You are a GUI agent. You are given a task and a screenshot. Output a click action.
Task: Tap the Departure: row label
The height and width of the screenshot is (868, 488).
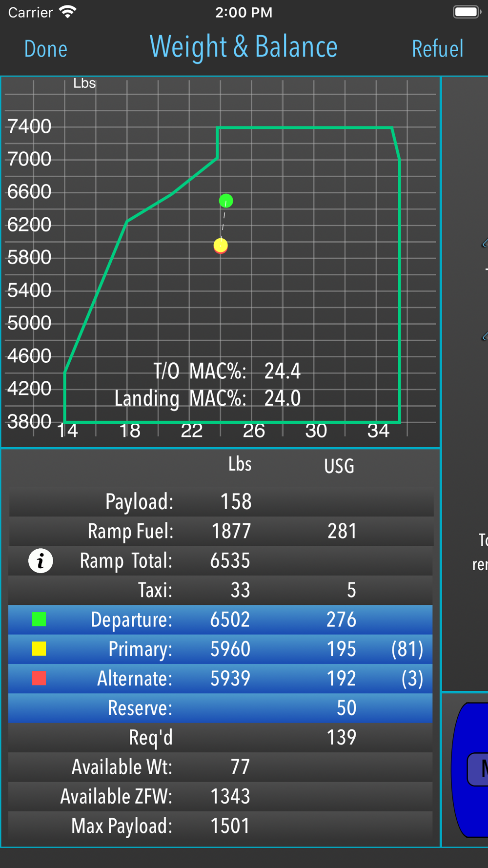(132, 620)
